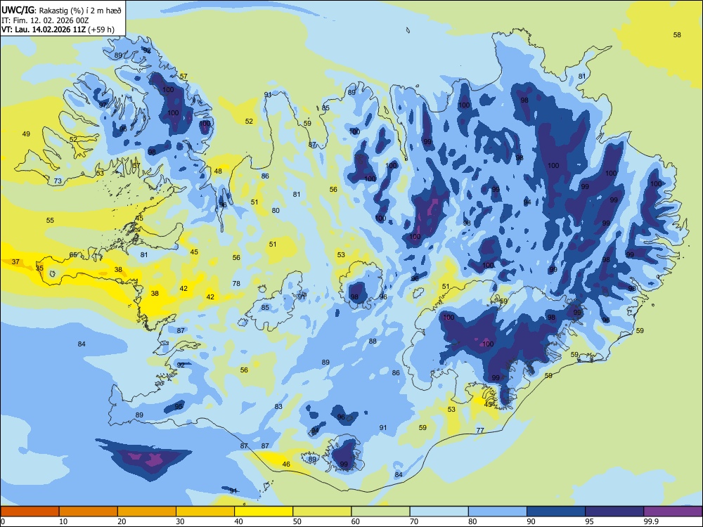Click the map value '78' in the west interior
Screen dimensions: 703x527
click(x=236, y=284)
